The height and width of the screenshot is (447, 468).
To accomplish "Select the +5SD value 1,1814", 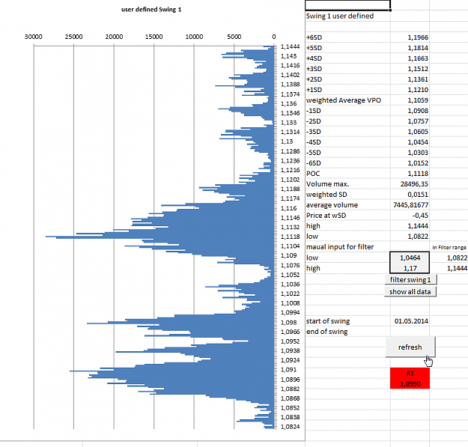I will 418,48.
